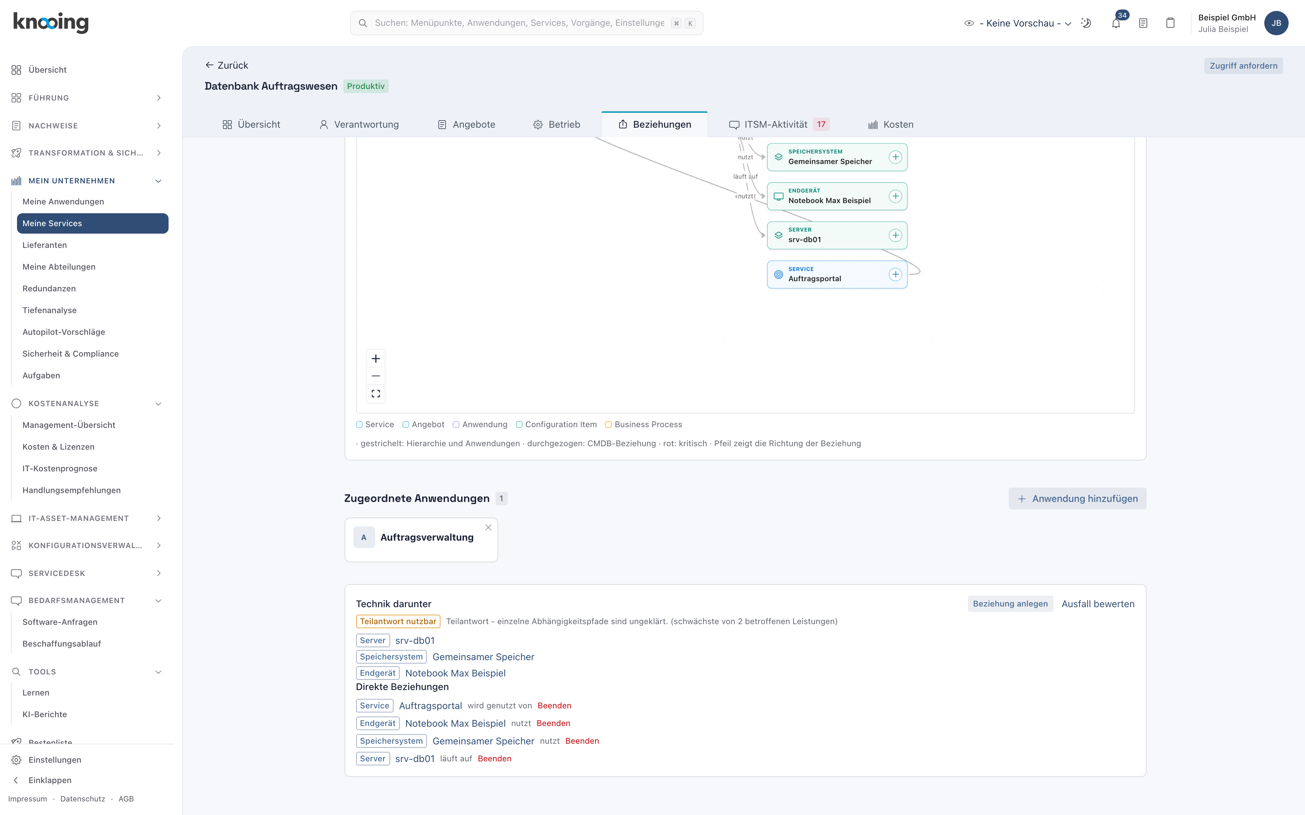Image resolution: width=1305 pixels, height=815 pixels.
Task: Click the search input field
Action: click(x=526, y=23)
